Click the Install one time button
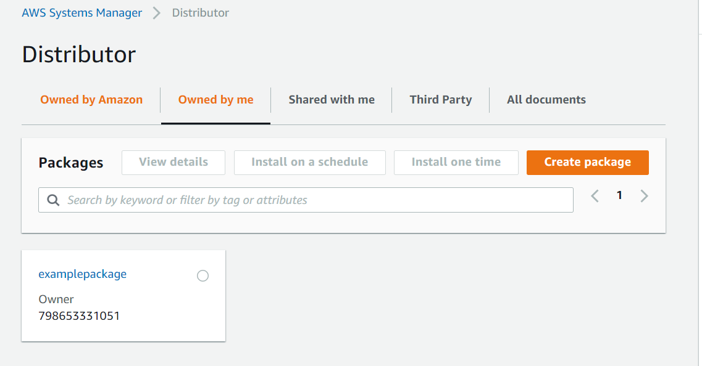Image resolution: width=702 pixels, height=366 pixels. [x=456, y=162]
